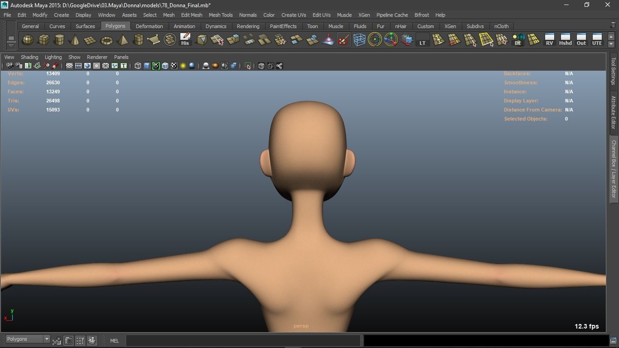Open the Panels menu in viewport
Image resolution: width=619 pixels, height=348 pixels.
[x=121, y=57]
